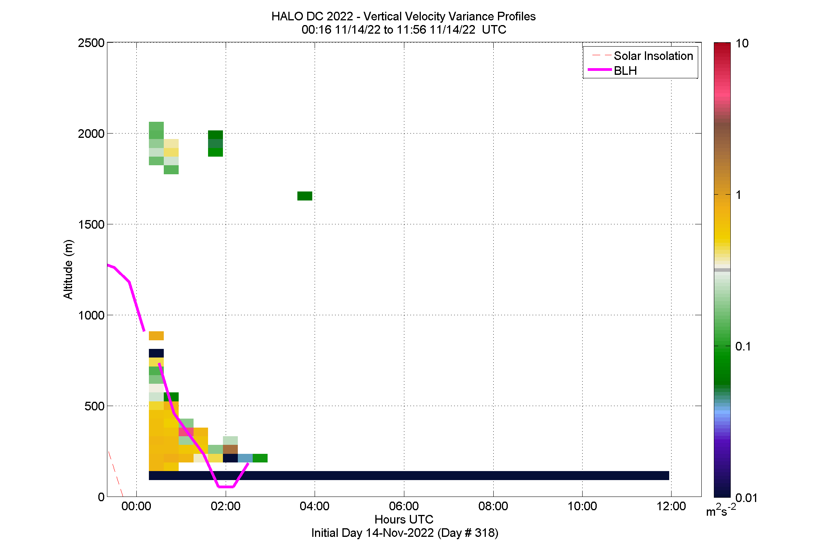Click the colorbar at the 10 label
The height and width of the screenshot is (558, 822).
click(x=742, y=43)
